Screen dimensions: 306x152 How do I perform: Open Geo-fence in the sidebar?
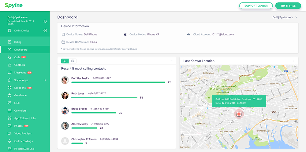click(x=25, y=95)
